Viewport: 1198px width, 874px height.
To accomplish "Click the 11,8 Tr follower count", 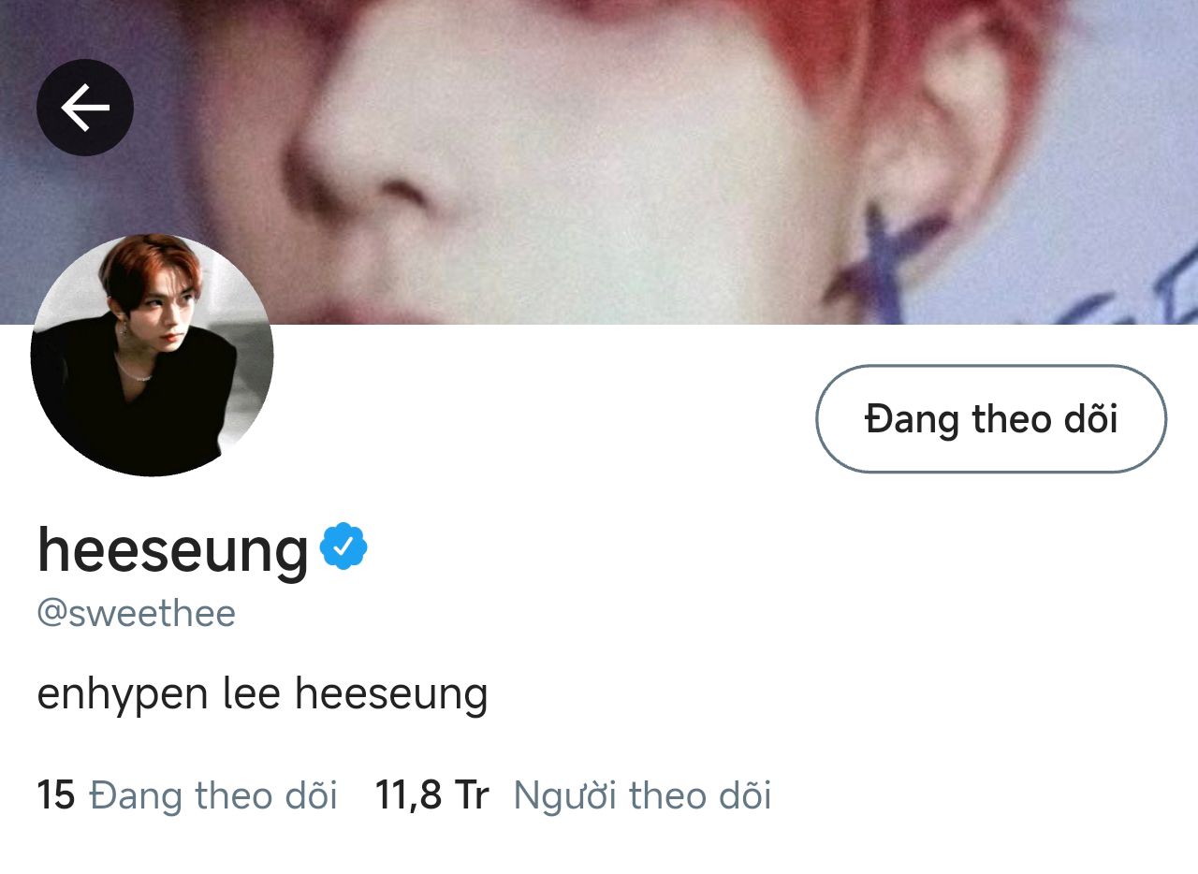I will pyautogui.click(x=431, y=795).
